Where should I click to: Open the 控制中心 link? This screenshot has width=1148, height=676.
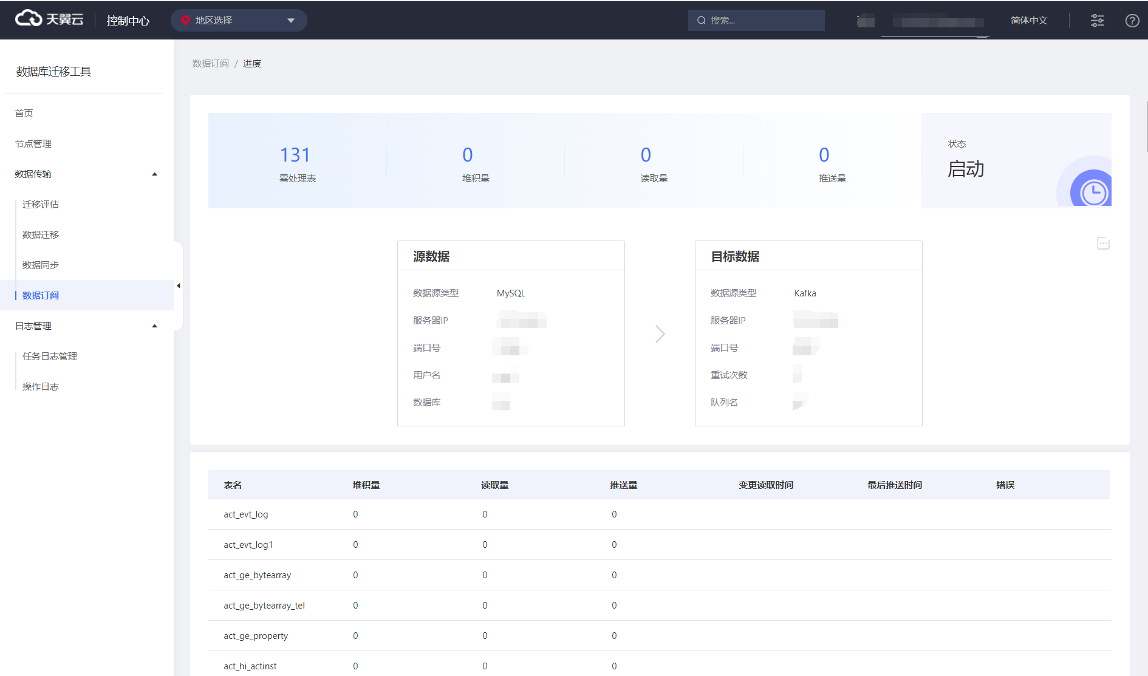coord(128,21)
